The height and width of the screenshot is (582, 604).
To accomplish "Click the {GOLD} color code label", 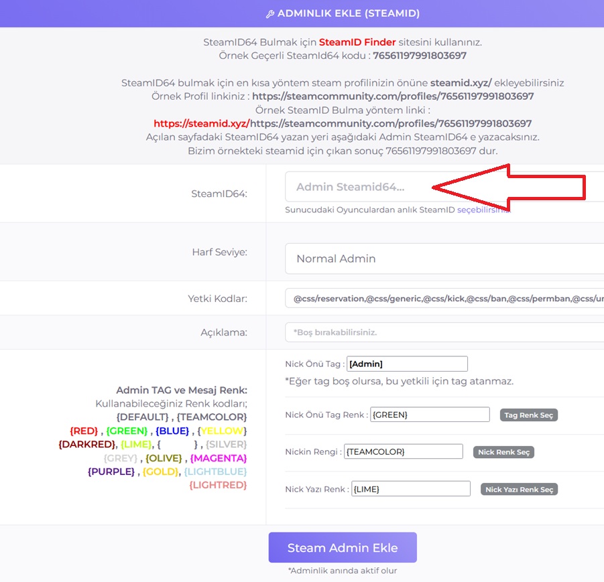I will click(x=160, y=471).
